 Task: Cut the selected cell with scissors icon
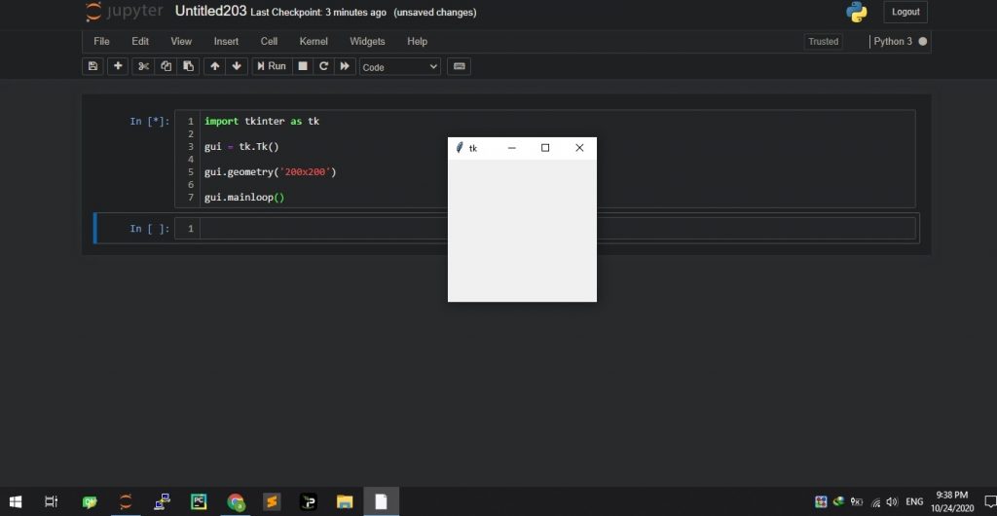(144, 66)
